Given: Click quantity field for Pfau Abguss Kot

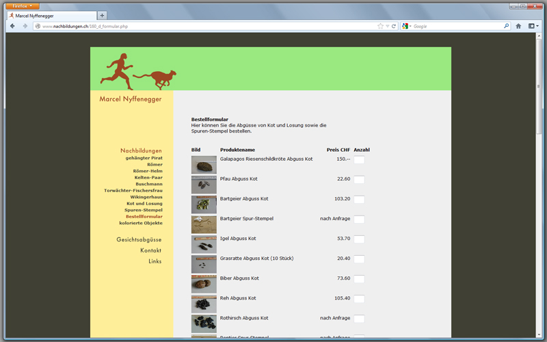Looking at the screenshot, I should [359, 179].
